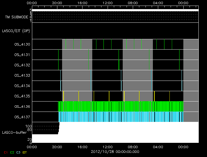Click the leftmost 00:00 label on the bottom axis
This screenshot has height=157, width=207.
[32, 147]
